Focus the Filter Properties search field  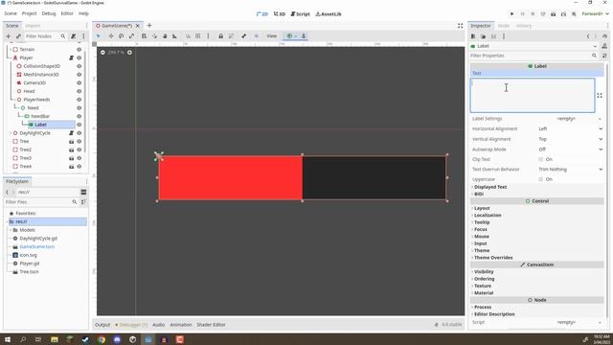click(x=534, y=56)
